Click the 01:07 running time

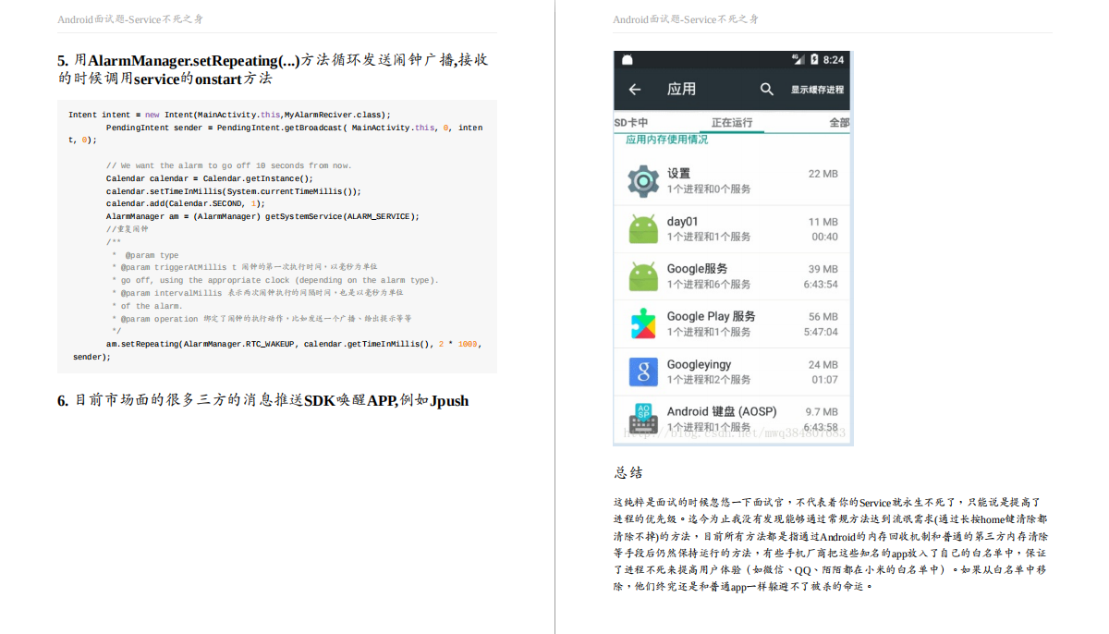click(825, 379)
